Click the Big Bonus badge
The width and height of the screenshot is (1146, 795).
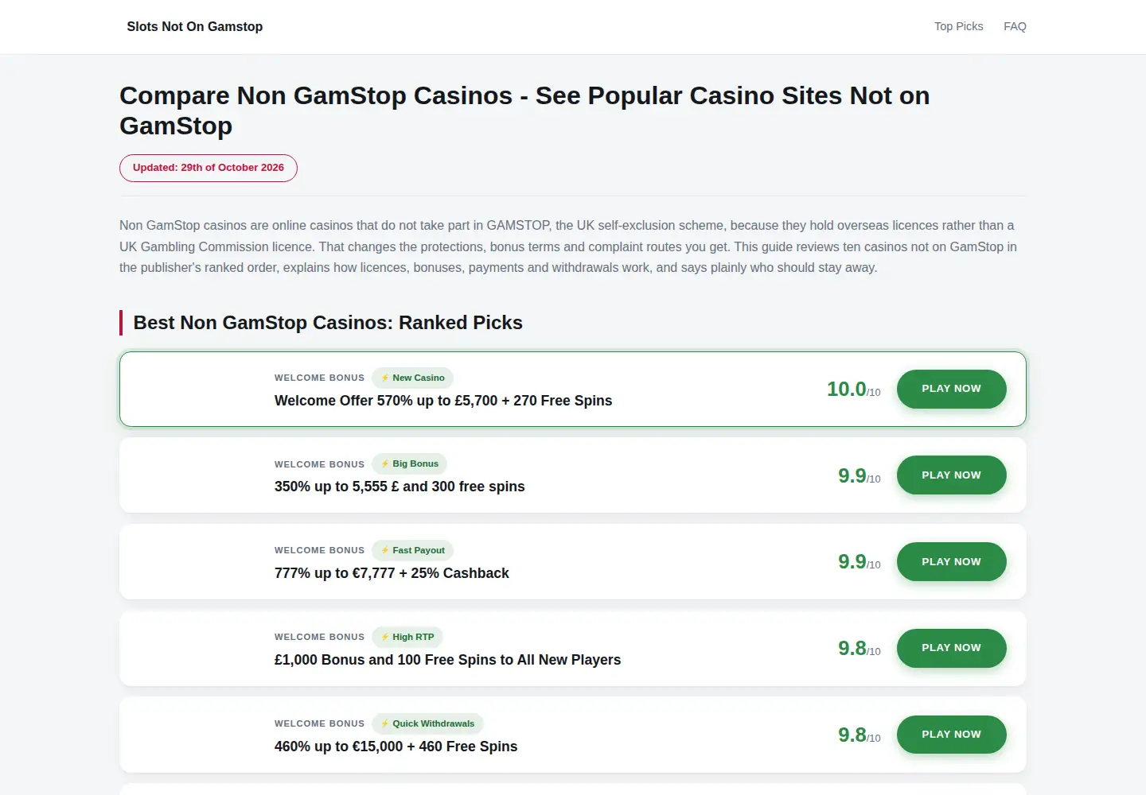coord(409,464)
